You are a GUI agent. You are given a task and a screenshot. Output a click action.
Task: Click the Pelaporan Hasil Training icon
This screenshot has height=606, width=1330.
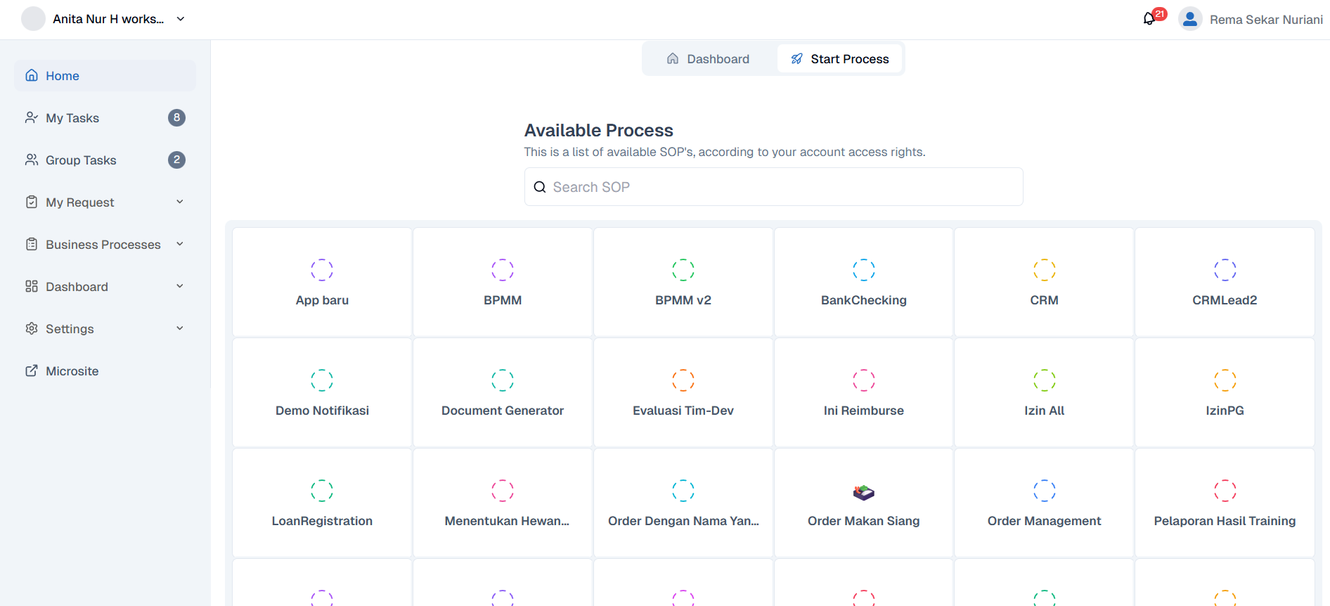click(1225, 491)
